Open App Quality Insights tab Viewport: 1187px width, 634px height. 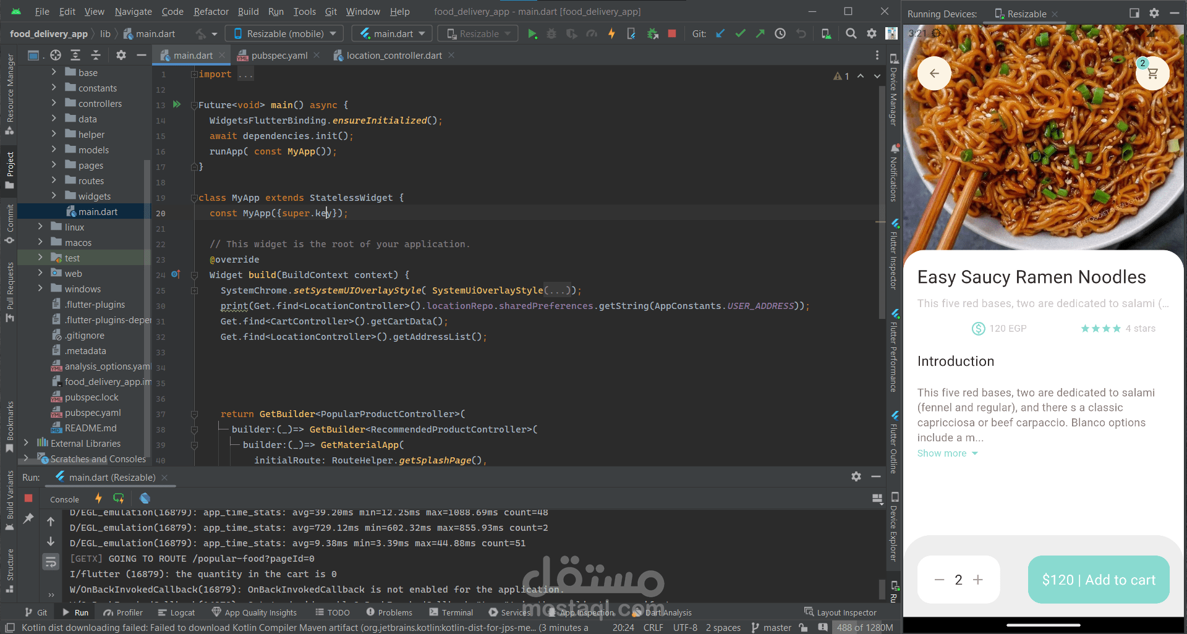point(254,612)
